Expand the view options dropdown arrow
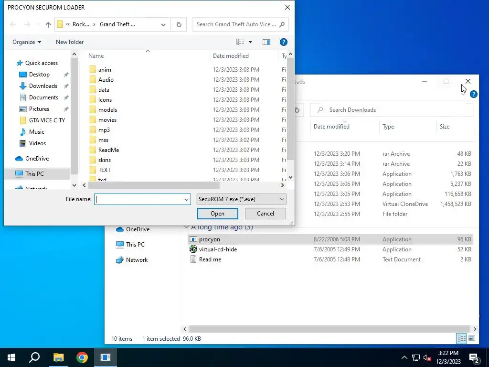Viewport: 489px width, 367px height. pyautogui.click(x=250, y=42)
